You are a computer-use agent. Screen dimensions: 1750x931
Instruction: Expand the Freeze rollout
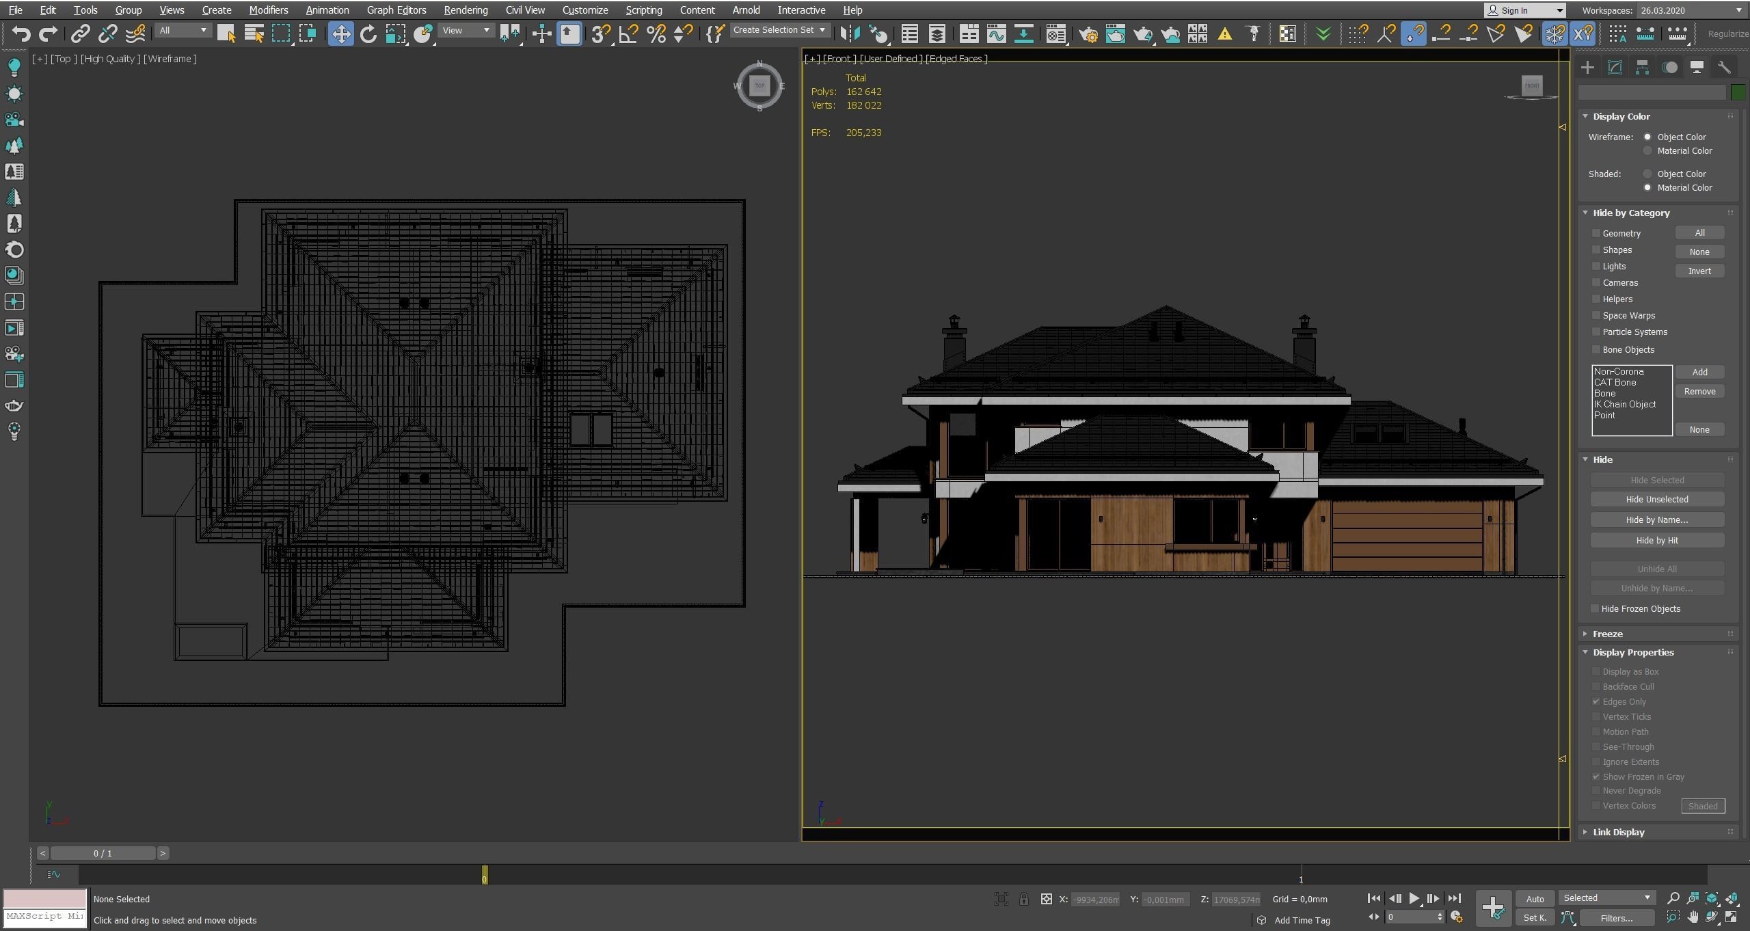[1607, 634]
